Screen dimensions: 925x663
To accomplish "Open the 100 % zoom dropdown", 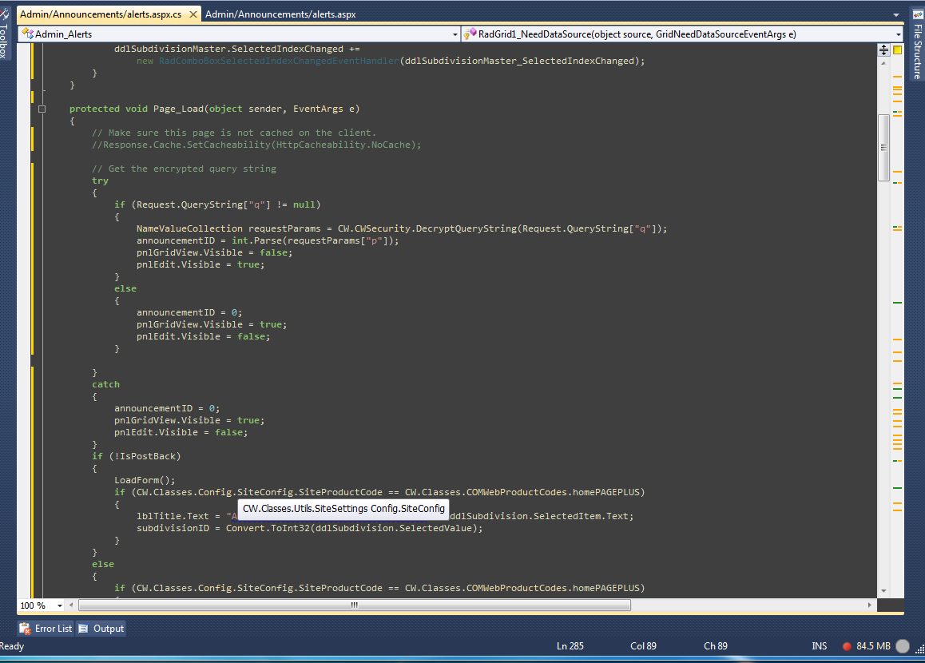I will point(60,605).
